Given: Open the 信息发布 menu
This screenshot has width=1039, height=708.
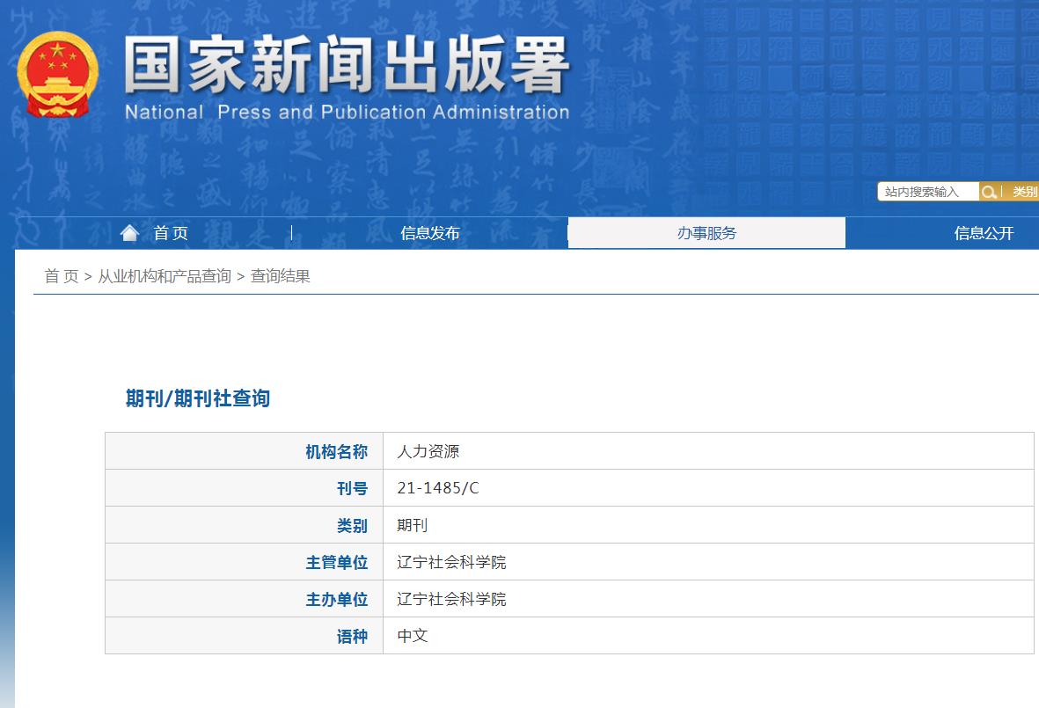Looking at the screenshot, I should point(430,232).
